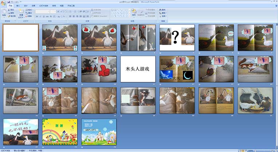The height and width of the screenshot is (152, 278).
Task: Click the Clear Formatting button
Action: coord(65,12)
